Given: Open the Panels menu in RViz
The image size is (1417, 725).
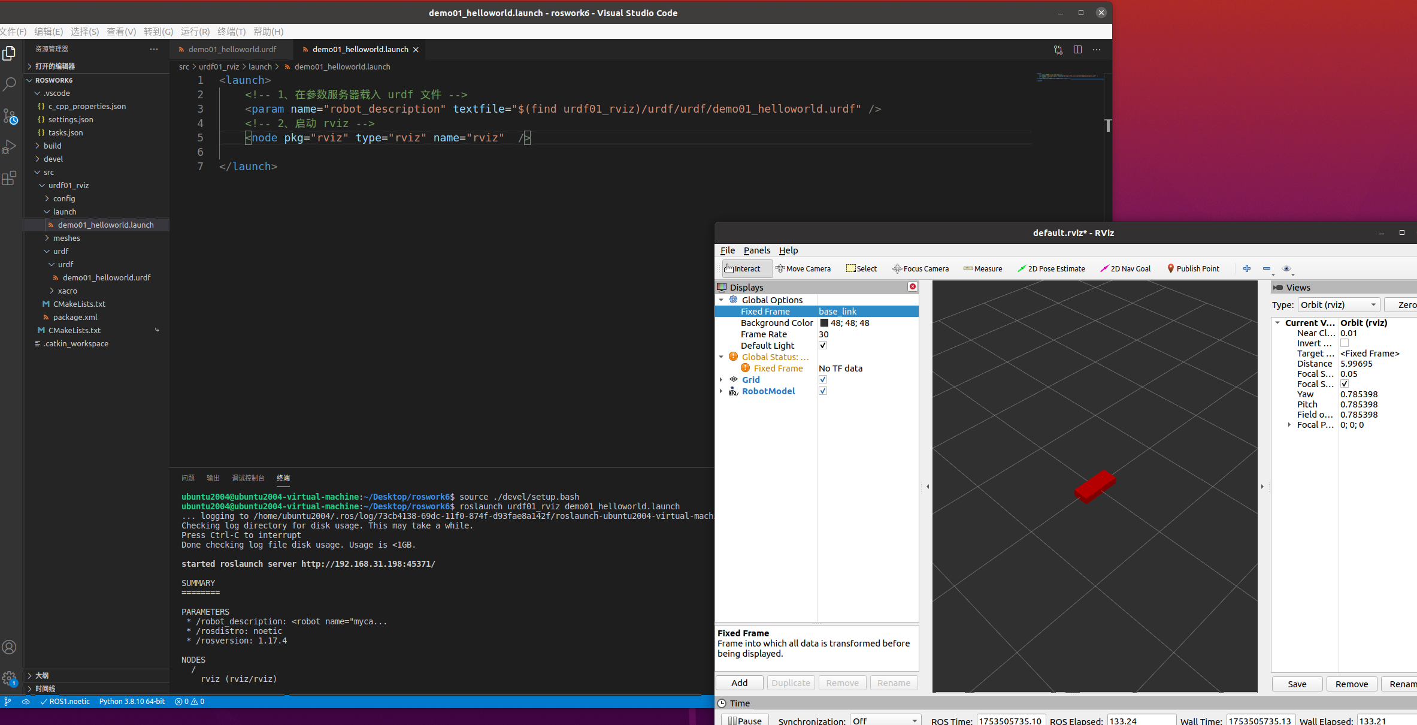Looking at the screenshot, I should (x=757, y=250).
